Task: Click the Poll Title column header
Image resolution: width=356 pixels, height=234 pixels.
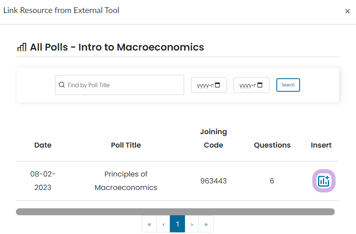Action: point(126,145)
